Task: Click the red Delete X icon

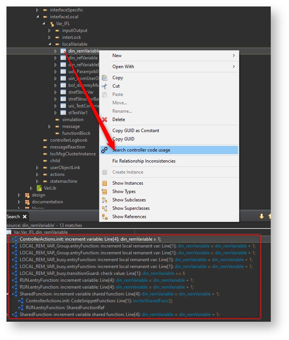Action: coord(104,120)
